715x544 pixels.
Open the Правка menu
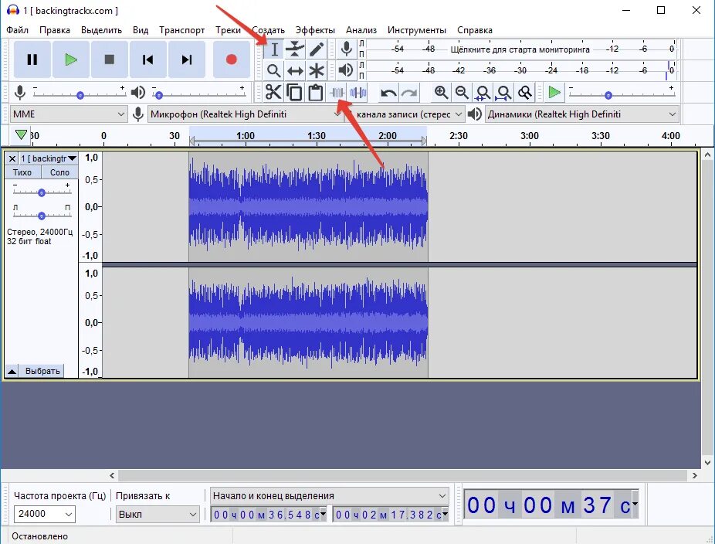[55, 30]
